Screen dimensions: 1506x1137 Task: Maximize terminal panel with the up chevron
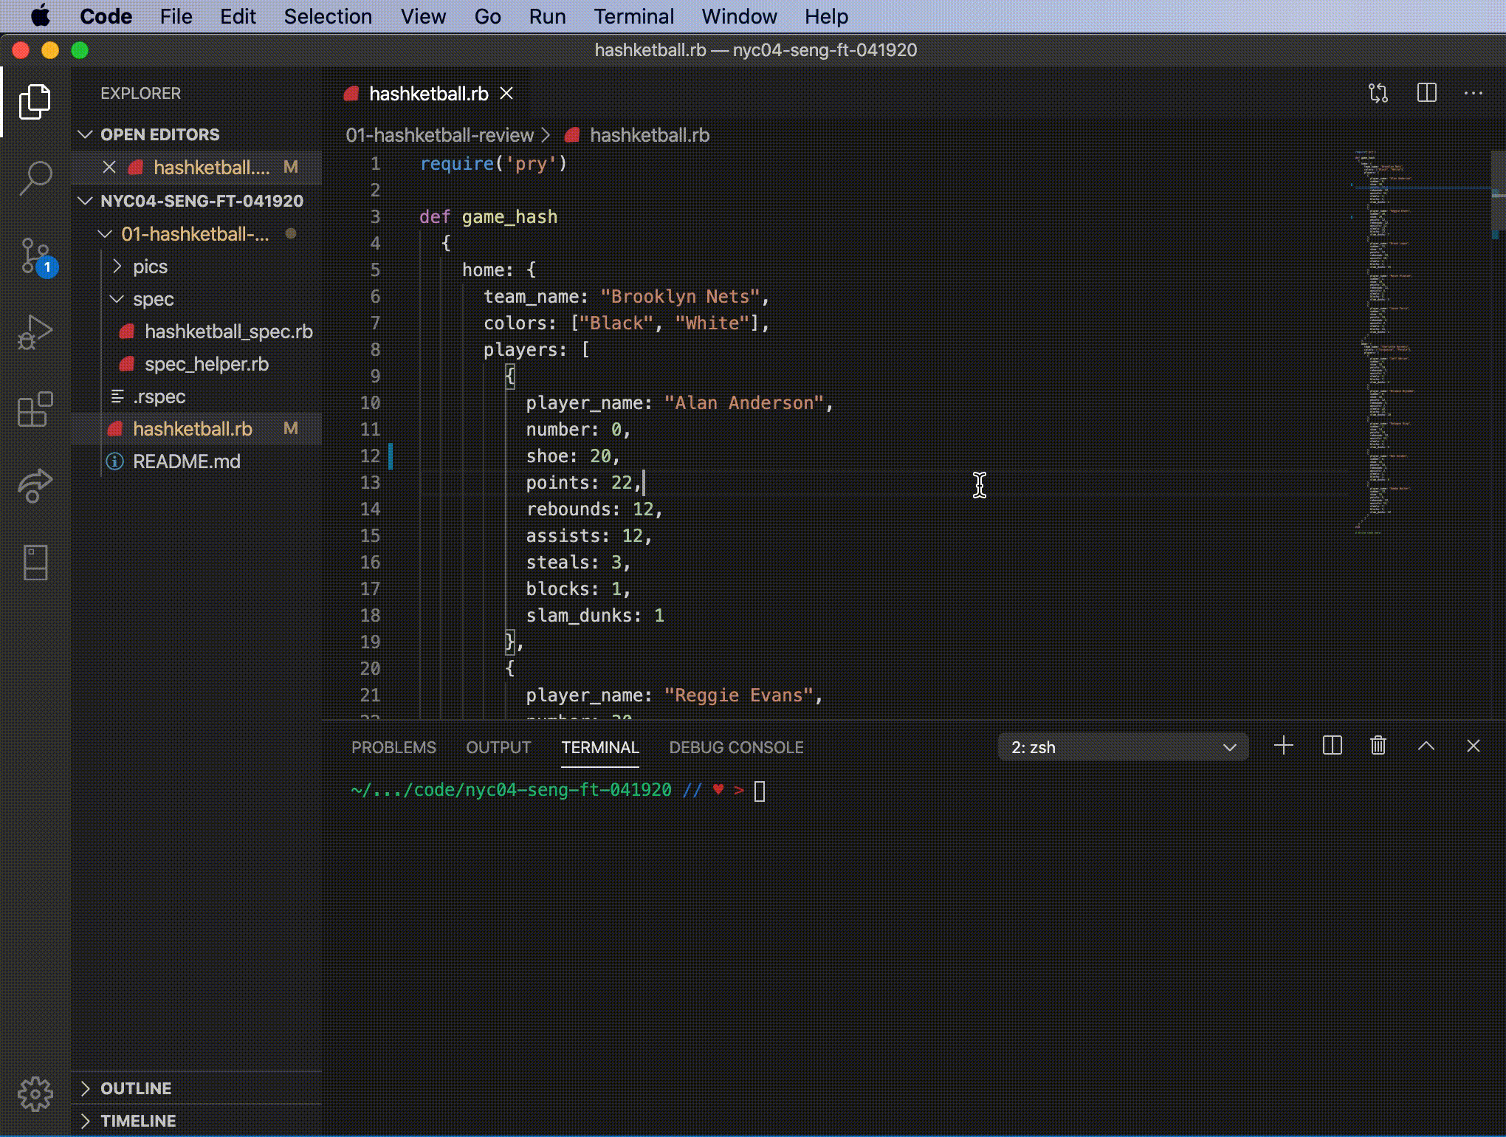1426,746
